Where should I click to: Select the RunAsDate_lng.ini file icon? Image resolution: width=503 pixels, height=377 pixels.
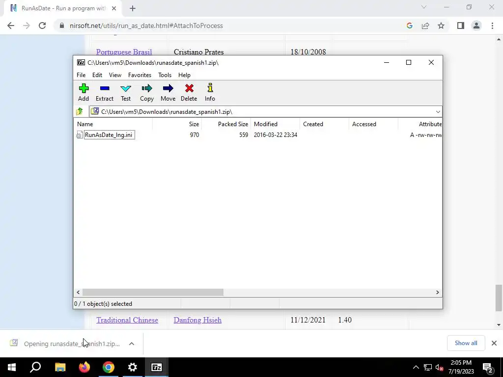[x=80, y=135]
